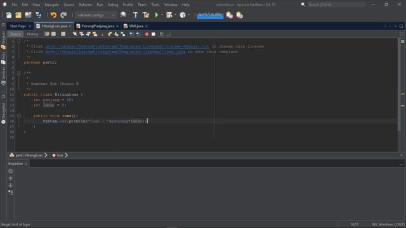Click the luas method breadcrumb
This screenshot has height=228, width=406.
pyautogui.click(x=58, y=155)
